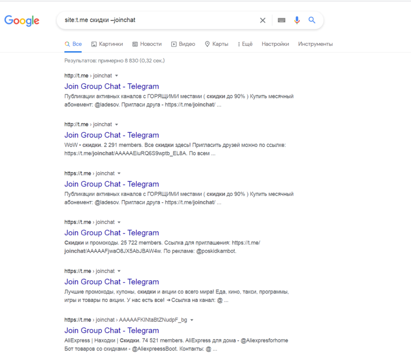The image size is (411, 355).
Task: Open result above Скидки и промокоды snippet
Action: point(112,233)
